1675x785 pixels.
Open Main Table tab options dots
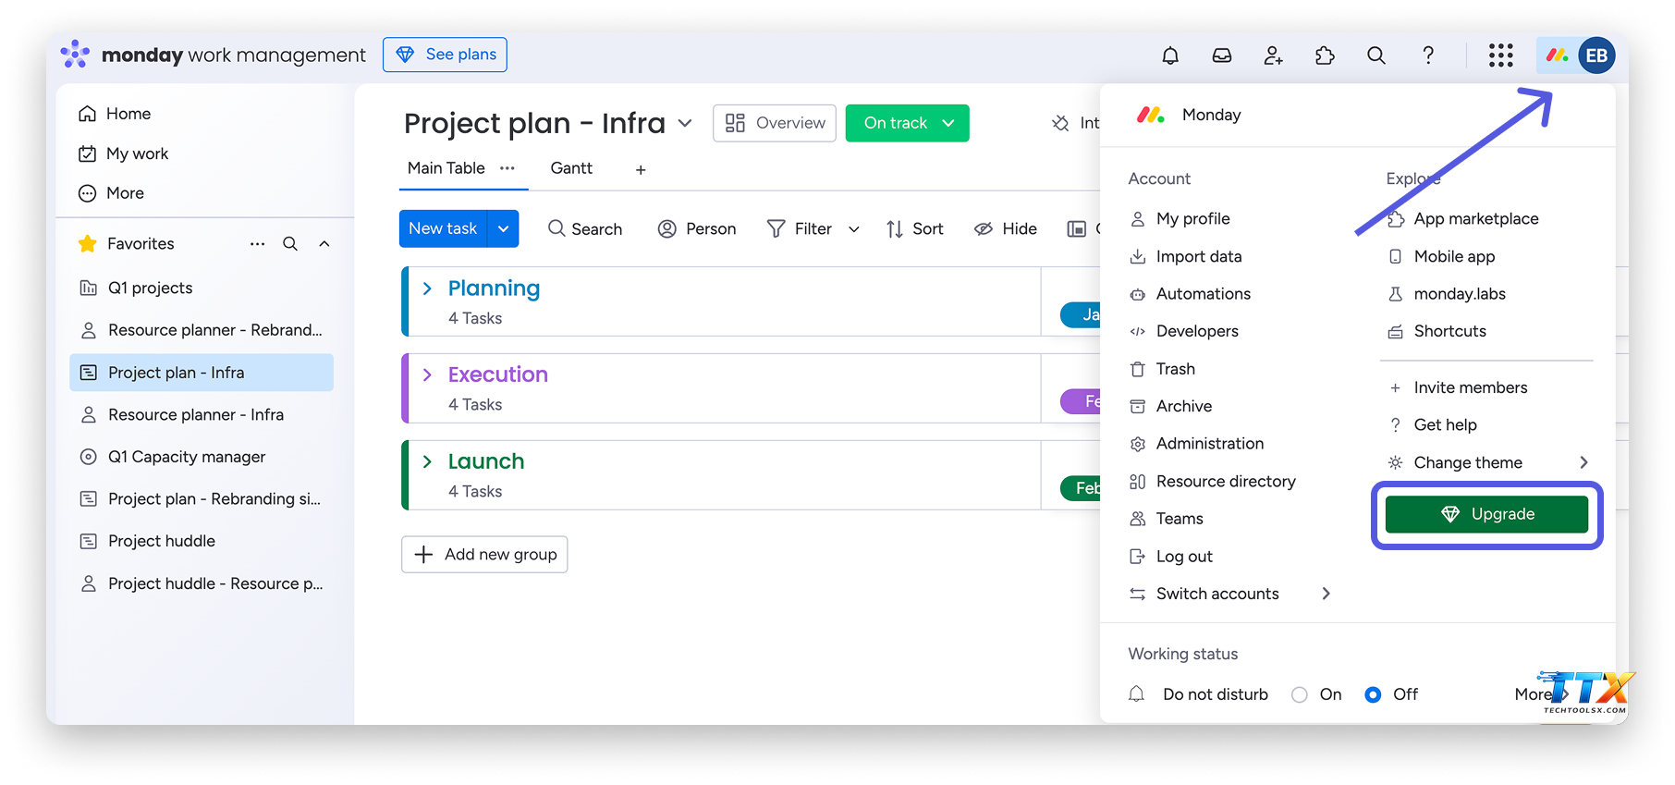[507, 168]
